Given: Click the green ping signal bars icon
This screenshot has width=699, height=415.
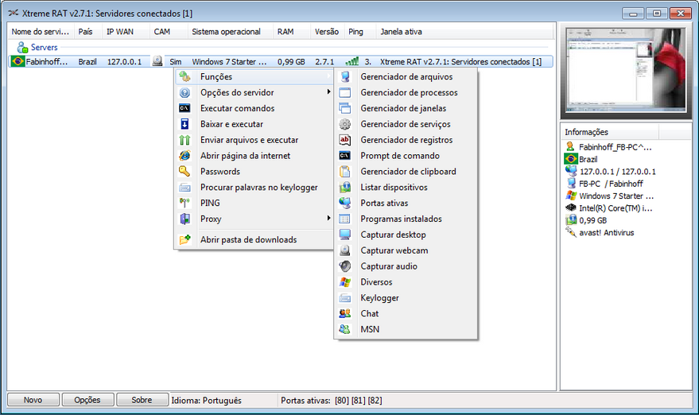Looking at the screenshot, I should pyautogui.click(x=352, y=61).
